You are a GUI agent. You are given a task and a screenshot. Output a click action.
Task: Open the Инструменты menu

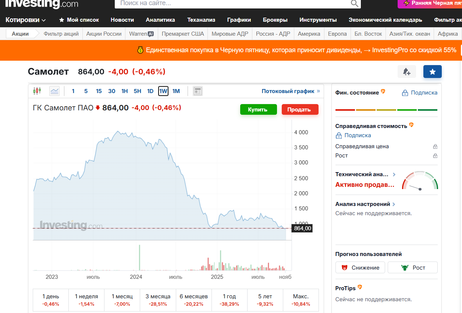click(x=318, y=20)
